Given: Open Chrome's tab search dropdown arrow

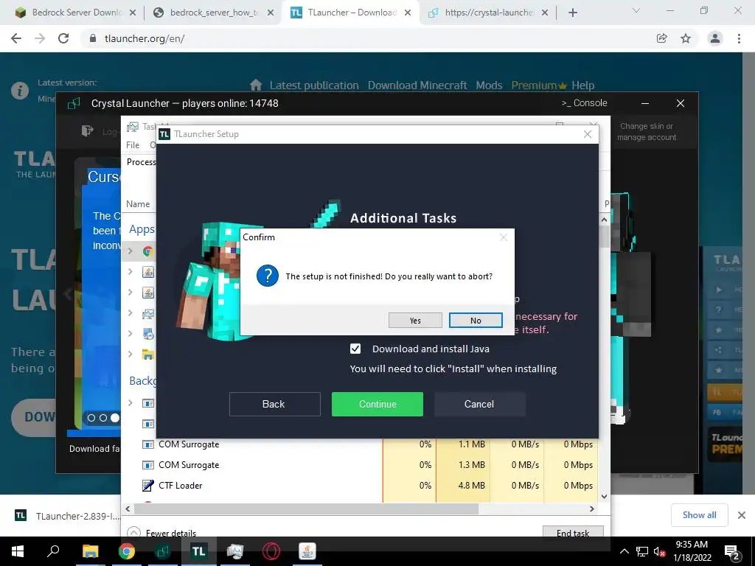Looking at the screenshot, I should (x=636, y=11).
